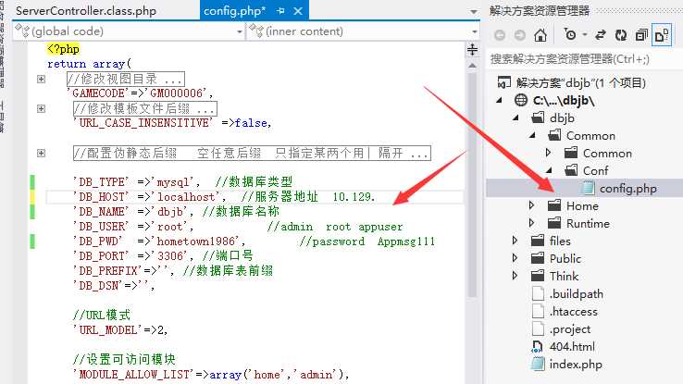
Task: Select the .buildpath file
Action: click(x=577, y=294)
